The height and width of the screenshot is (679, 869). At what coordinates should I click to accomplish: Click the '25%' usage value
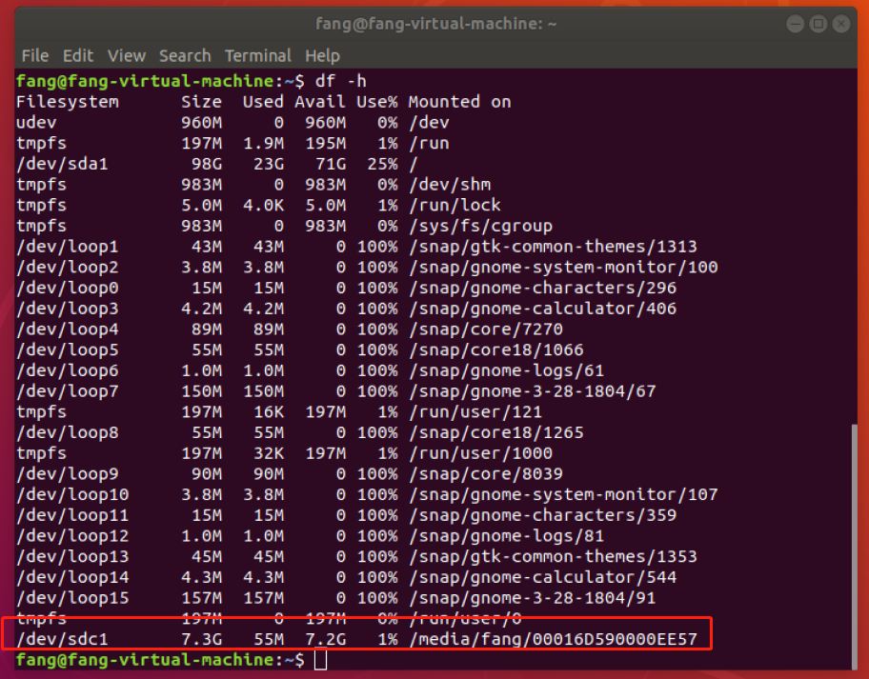point(382,164)
